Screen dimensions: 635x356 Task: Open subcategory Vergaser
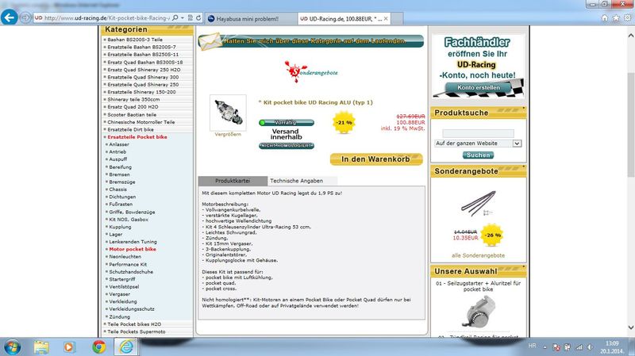click(120, 294)
